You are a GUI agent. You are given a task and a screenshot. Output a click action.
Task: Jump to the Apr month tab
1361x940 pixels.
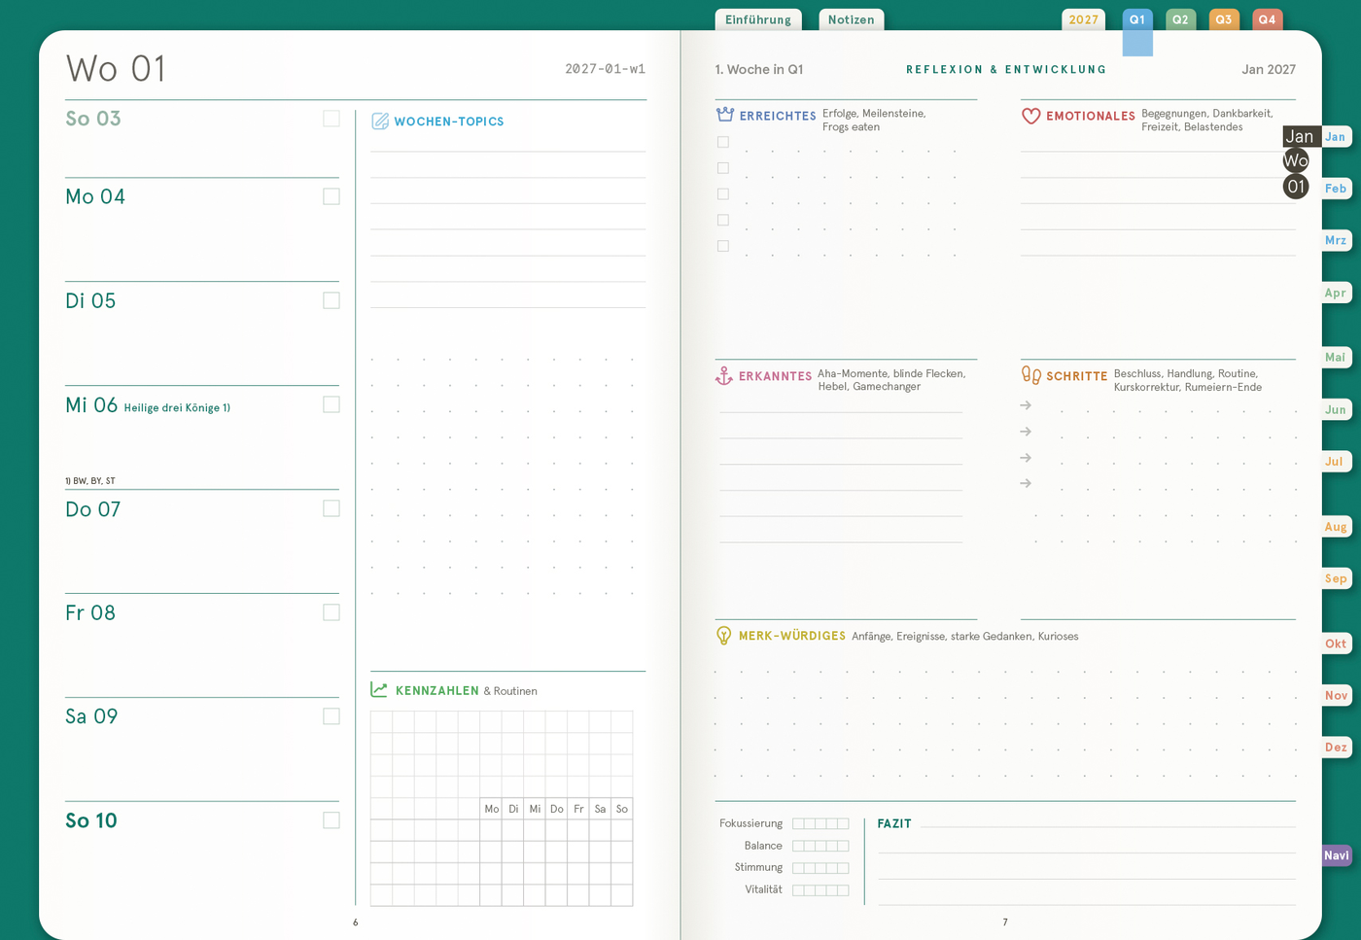click(1337, 293)
